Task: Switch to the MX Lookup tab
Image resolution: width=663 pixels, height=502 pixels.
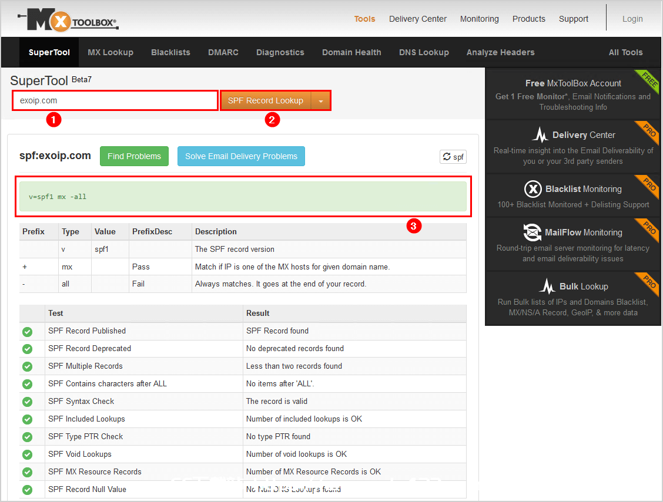Action: point(110,52)
